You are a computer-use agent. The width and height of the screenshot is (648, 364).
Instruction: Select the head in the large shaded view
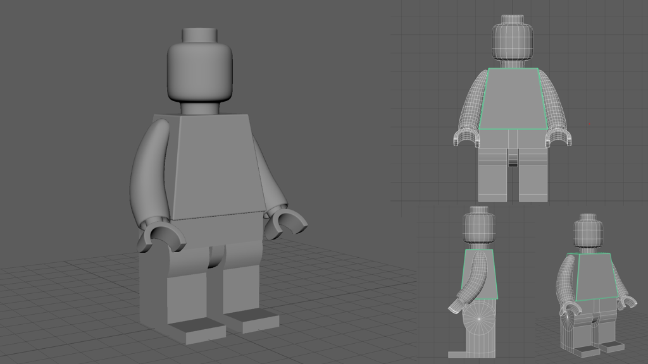pyautogui.click(x=199, y=71)
